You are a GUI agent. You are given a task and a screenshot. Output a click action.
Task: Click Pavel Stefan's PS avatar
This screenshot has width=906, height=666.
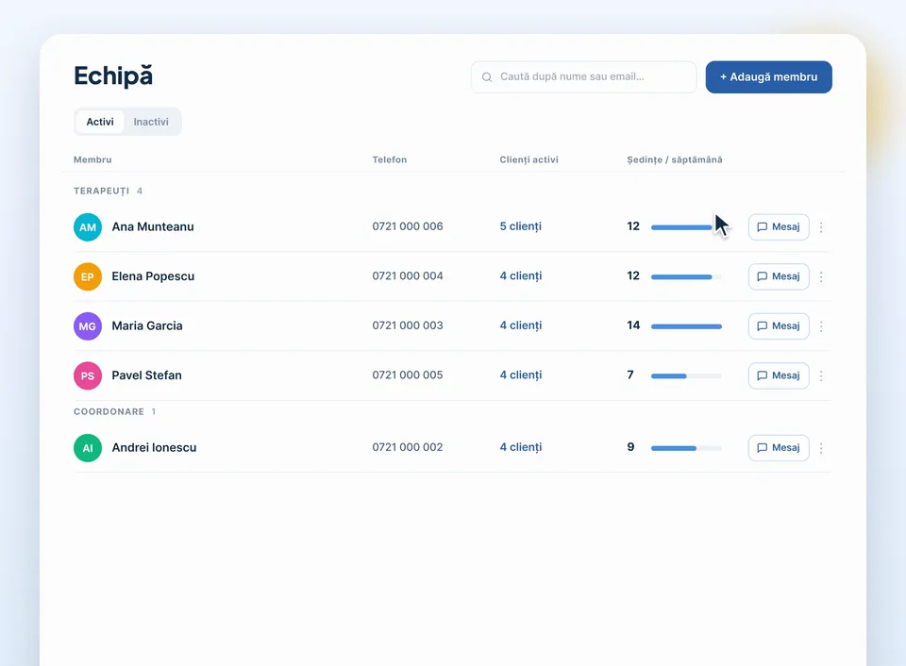[x=88, y=376]
